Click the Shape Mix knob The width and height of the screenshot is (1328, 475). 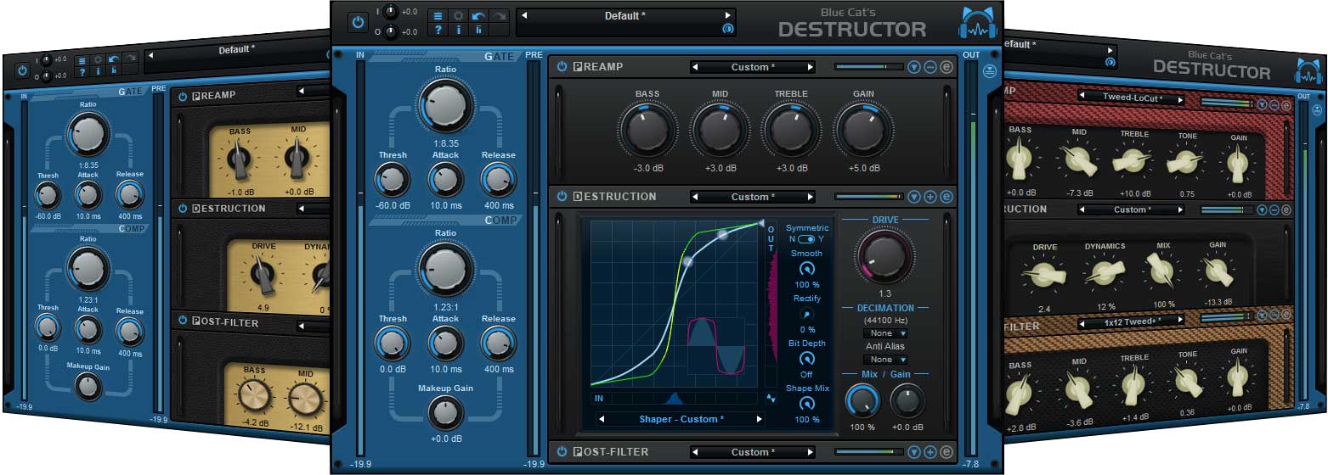[x=807, y=404]
